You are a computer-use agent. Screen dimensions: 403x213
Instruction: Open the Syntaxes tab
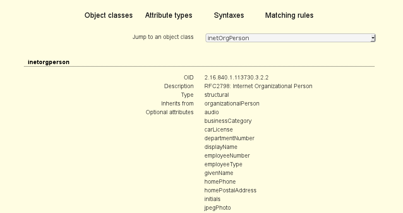pyautogui.click(x=229, y=15)
